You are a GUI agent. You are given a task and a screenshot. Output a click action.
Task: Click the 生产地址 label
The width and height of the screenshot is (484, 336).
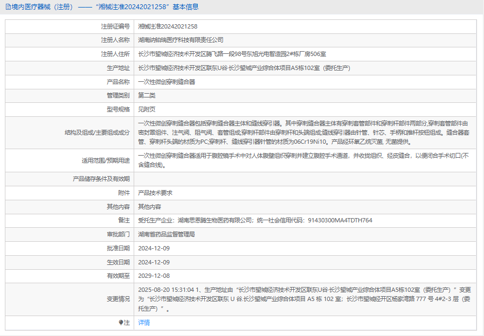118,68
